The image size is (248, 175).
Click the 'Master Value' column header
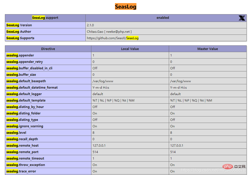pos(208,49)
